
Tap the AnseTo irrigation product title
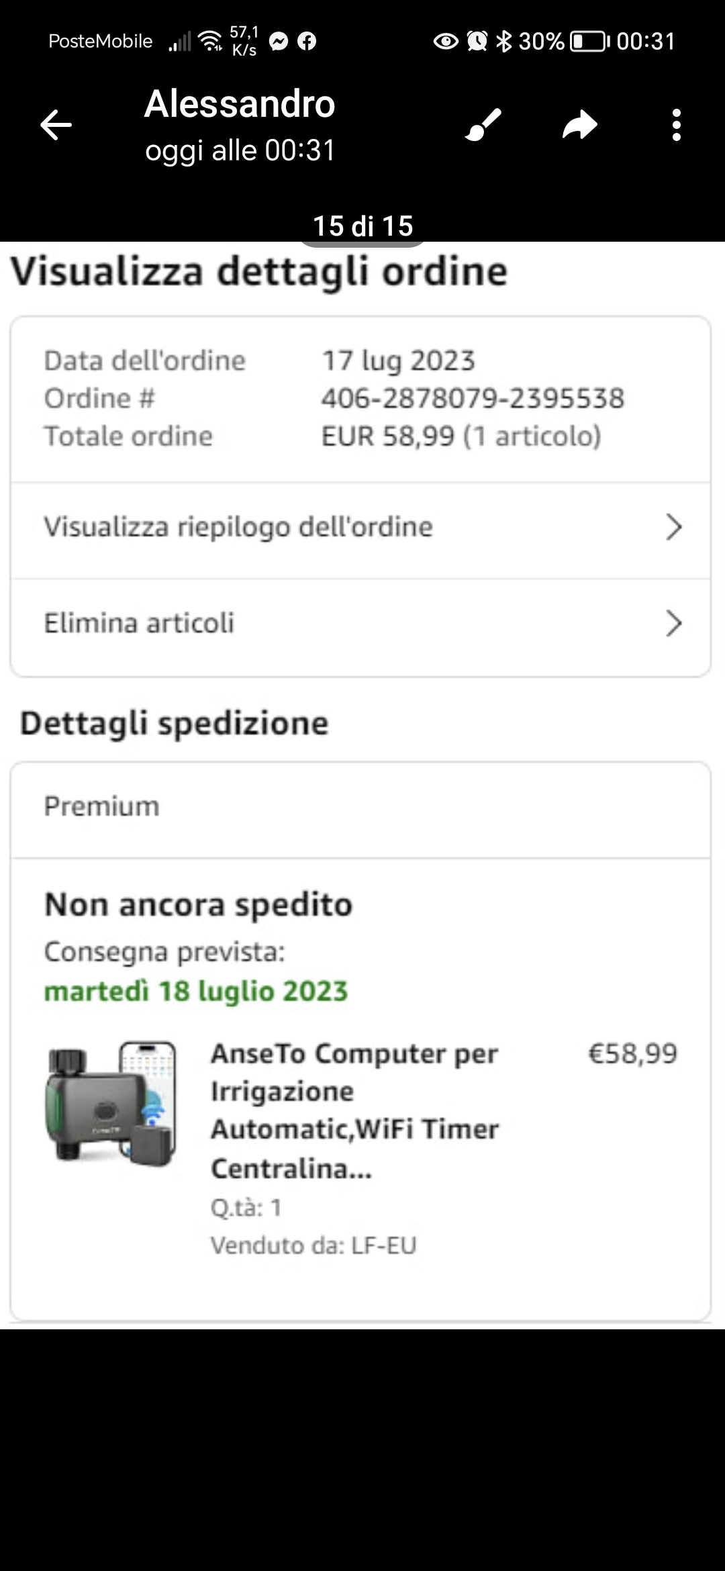pos(354,1110)
